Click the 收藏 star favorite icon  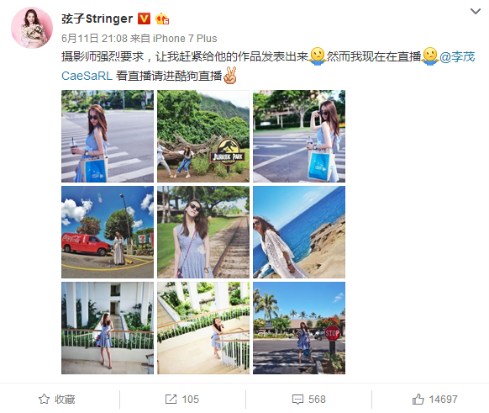coord(44,399)
